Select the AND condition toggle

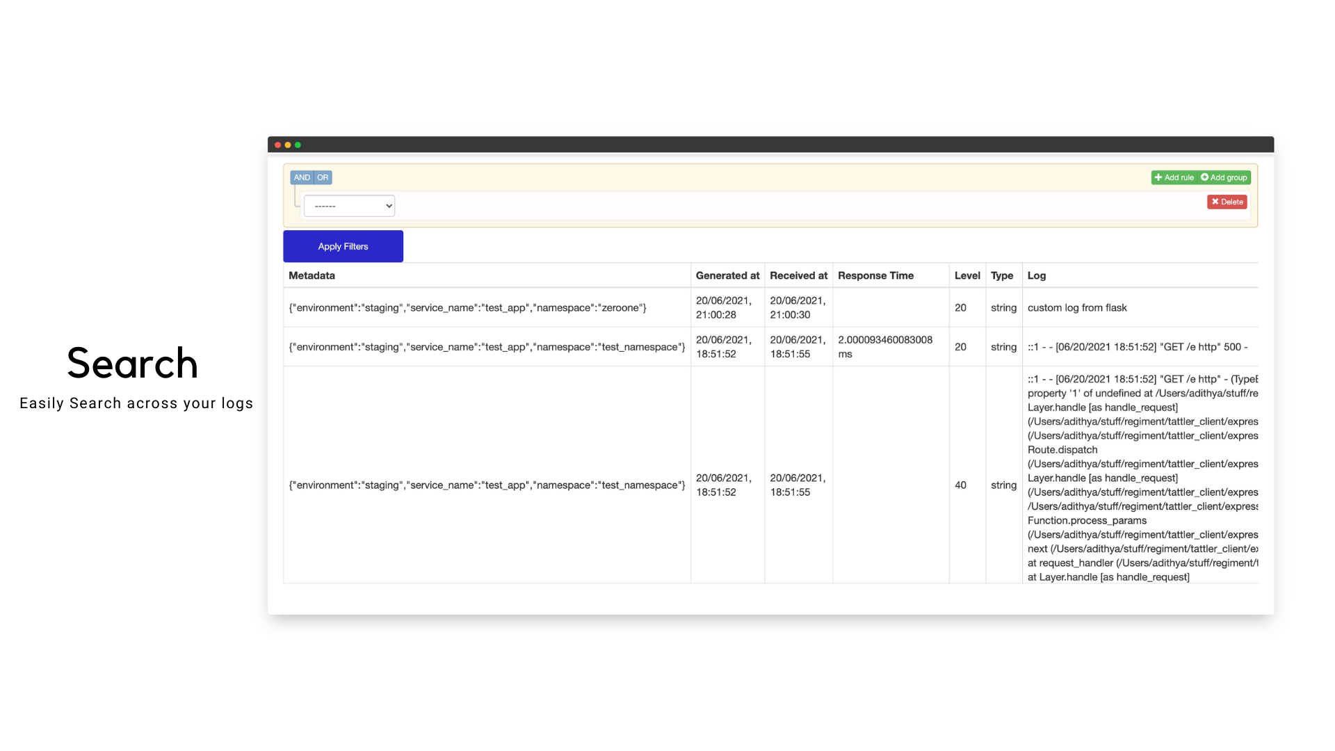pos(301,177)
